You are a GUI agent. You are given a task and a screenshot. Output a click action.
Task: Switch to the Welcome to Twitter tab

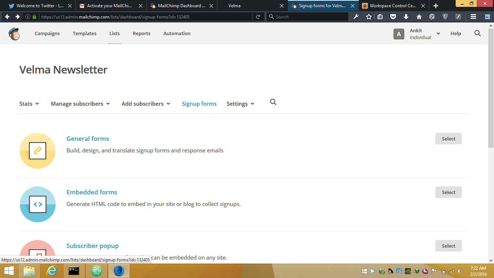(39, 6)
